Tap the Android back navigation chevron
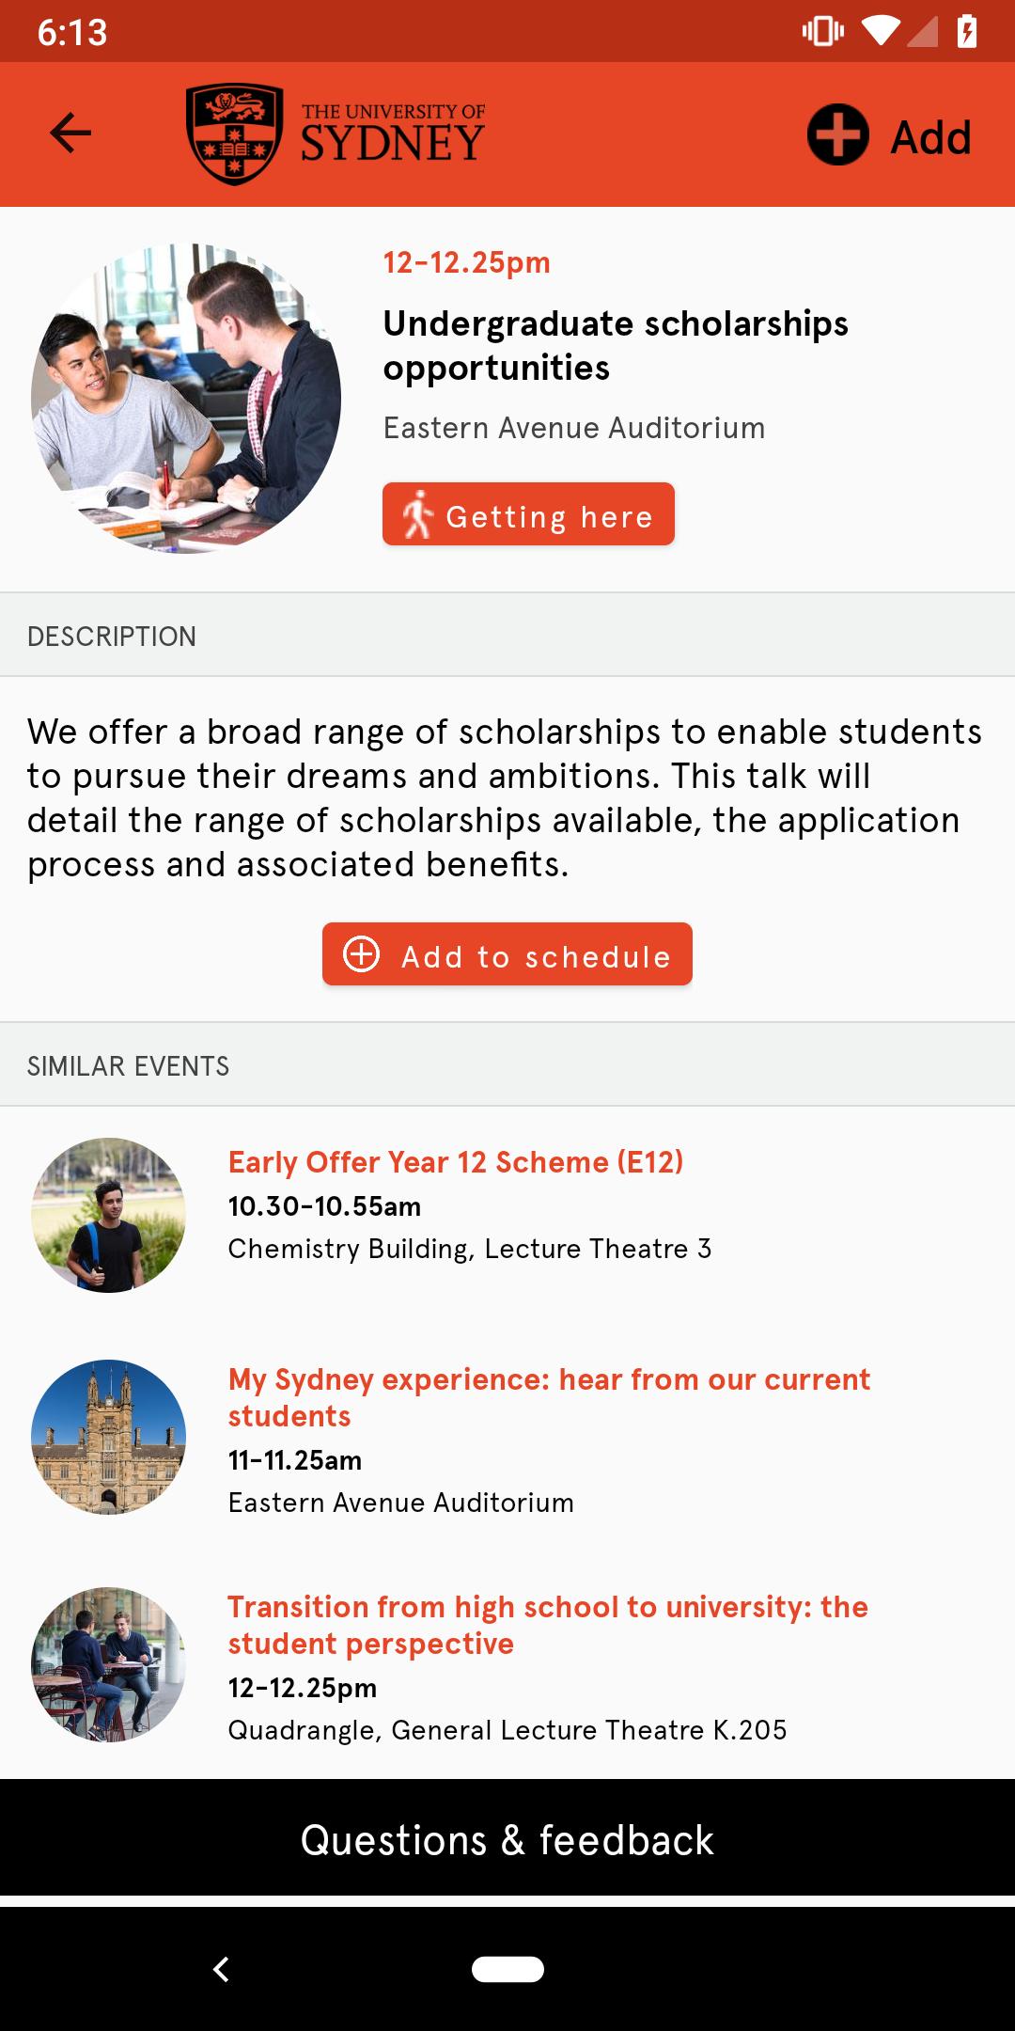The height and width of the screenshot is (2031, 1015). point(221,1969)
